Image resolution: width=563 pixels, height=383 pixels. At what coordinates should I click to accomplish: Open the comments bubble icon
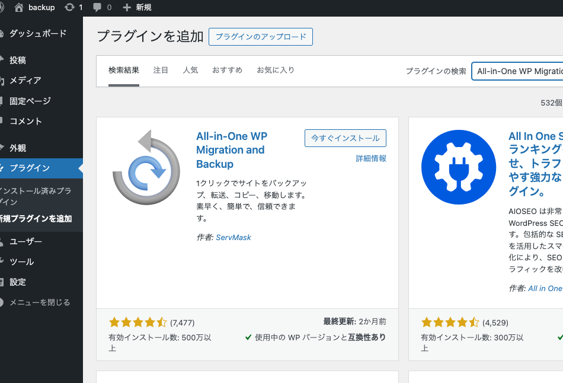[x=97, y=8]
